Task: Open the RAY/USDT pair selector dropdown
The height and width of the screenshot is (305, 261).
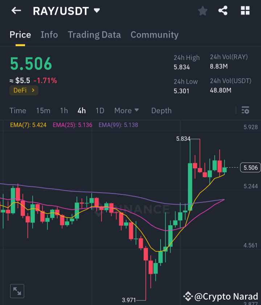Action: [x=96, y=11]
